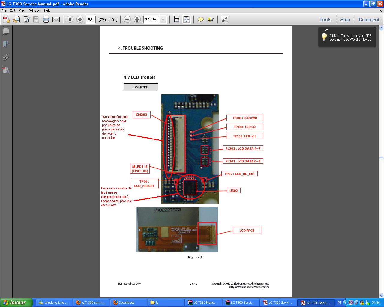The height and width of the screenshot is (307, 384).
Task: Switch to 'lg T-300 sem il...' Firefox window
Action: 91,303
